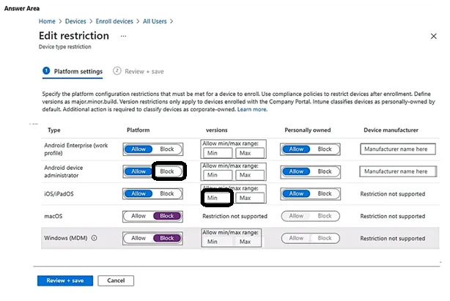Switch to Review + save step

coord(139,71)
